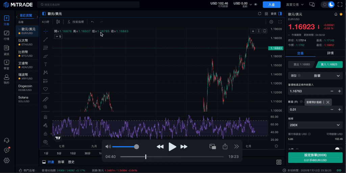The image size is (346, 173).
Task: Enter chart fullscreen mode
Action: (x=280, y=22)
